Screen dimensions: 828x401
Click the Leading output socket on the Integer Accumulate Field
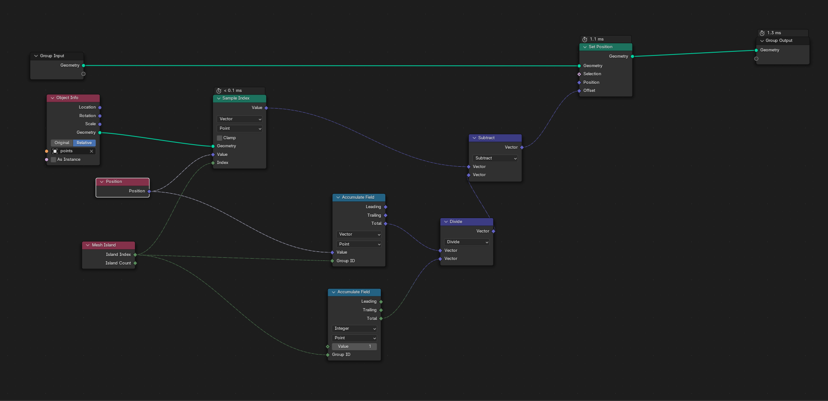(x=381, y=301)
